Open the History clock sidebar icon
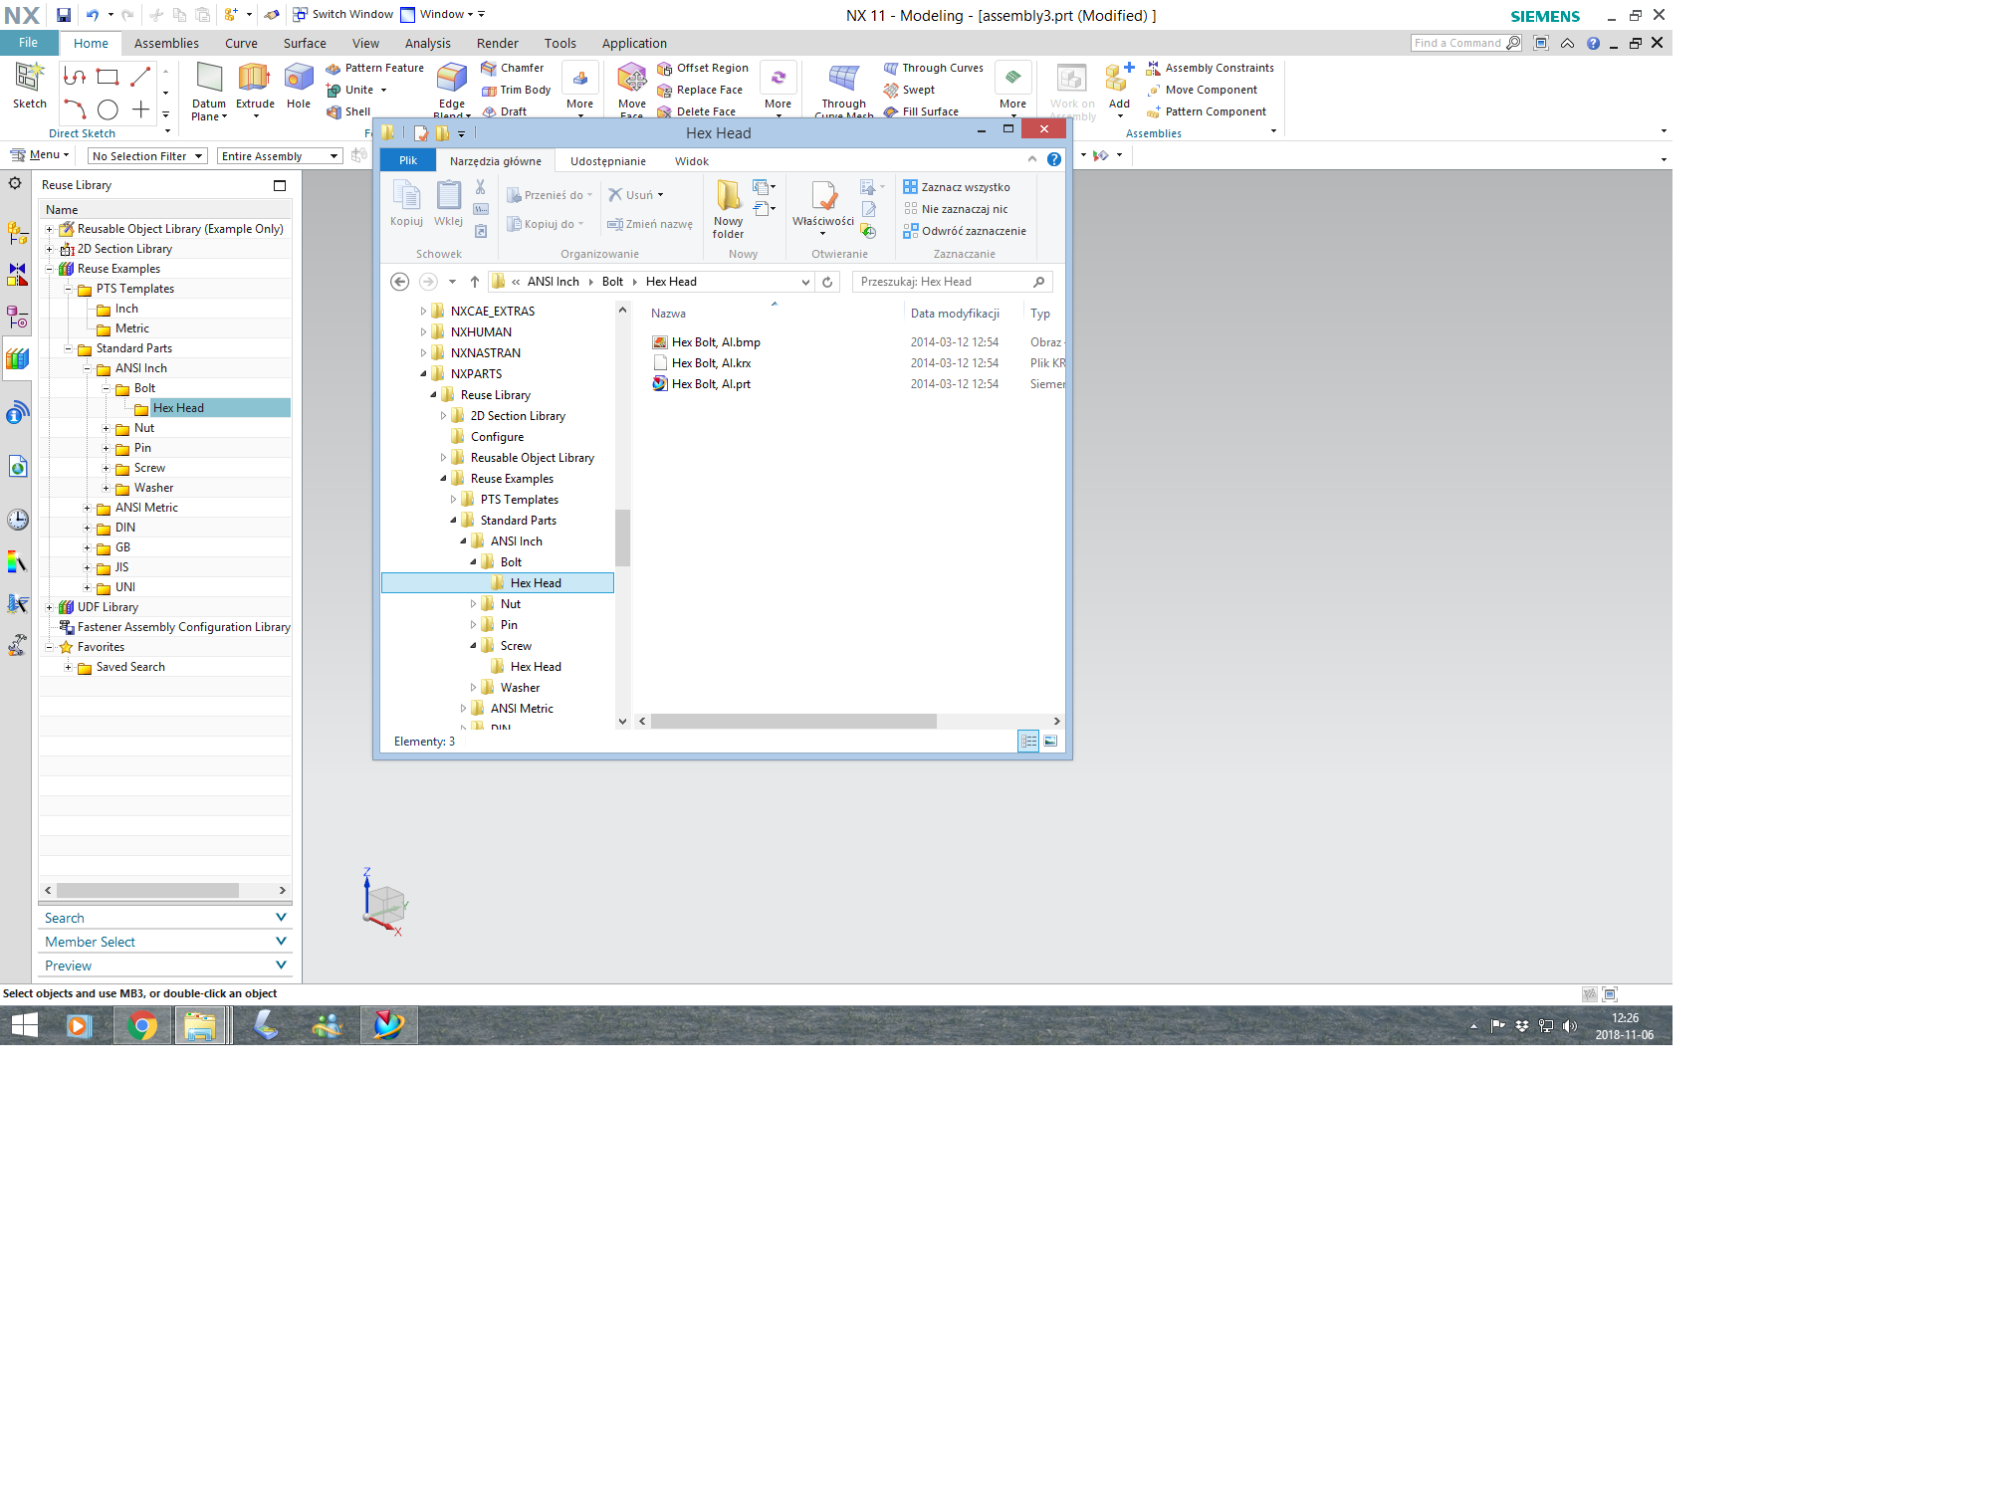Viewport: 2007px width, 1505px height. click(x=17, y=520)
